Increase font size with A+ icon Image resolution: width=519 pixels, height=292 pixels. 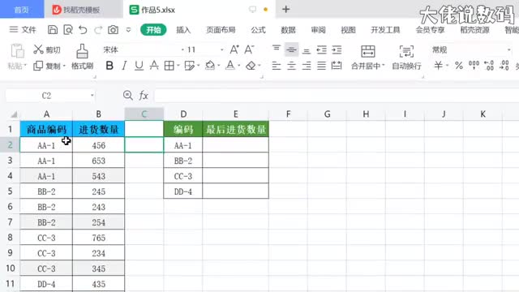[234, 49]
